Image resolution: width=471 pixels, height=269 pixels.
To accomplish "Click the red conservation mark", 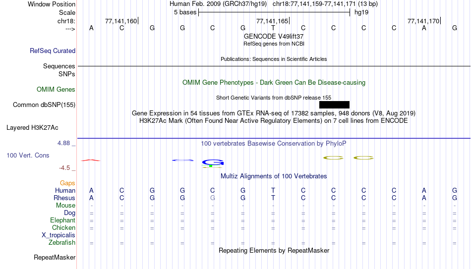I will (91, 161).
